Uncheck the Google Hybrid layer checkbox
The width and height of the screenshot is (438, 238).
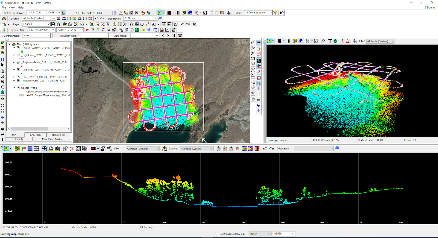pos(18,88)
